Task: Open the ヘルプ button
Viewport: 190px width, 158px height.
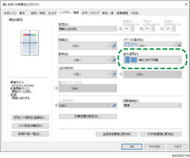Action: coord(177,147)
